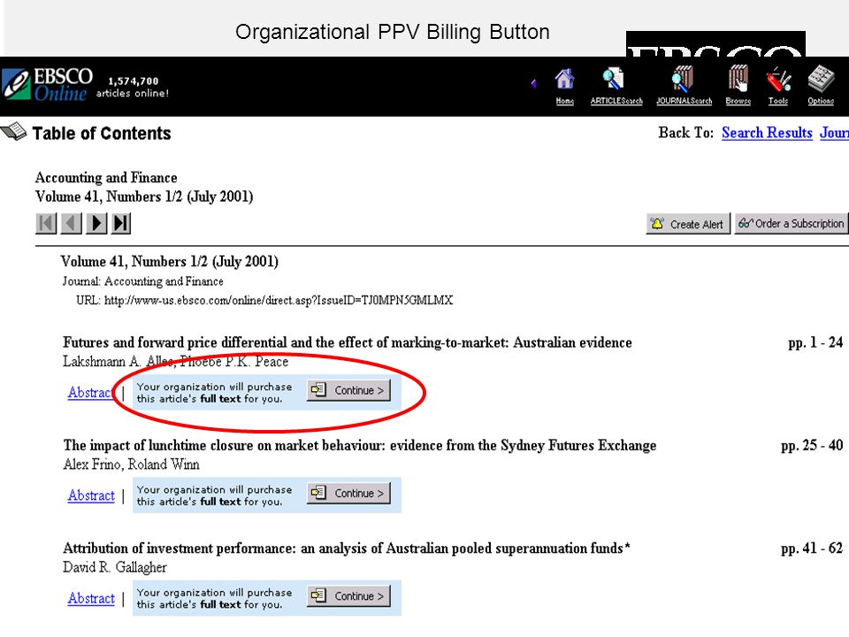Click Order a Subscription button

pyautogui.click(x=791, y=224)
